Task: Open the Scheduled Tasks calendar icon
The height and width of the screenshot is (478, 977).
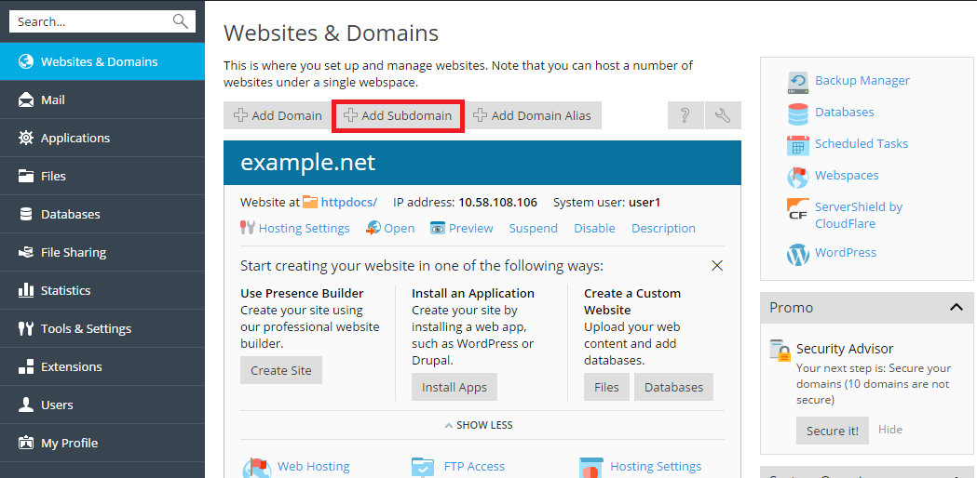Action: click(x=798, y=144)
